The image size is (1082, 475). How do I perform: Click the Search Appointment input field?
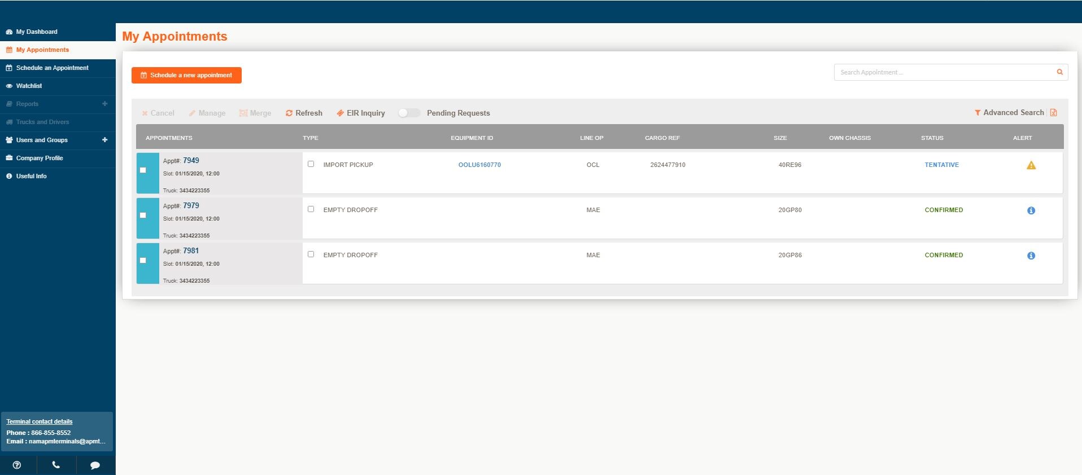tap(943, 72)
